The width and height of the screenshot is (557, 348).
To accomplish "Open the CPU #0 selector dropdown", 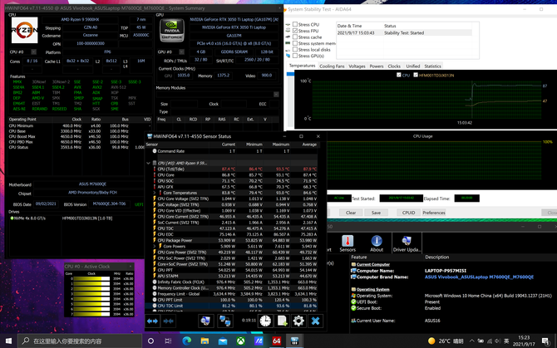I will point(34,52).
